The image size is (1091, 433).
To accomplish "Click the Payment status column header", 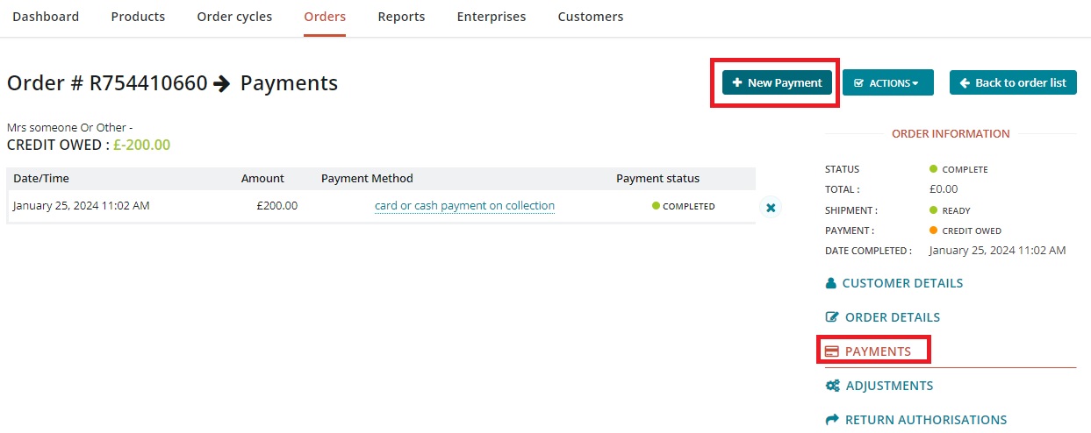I will point(657,179).
